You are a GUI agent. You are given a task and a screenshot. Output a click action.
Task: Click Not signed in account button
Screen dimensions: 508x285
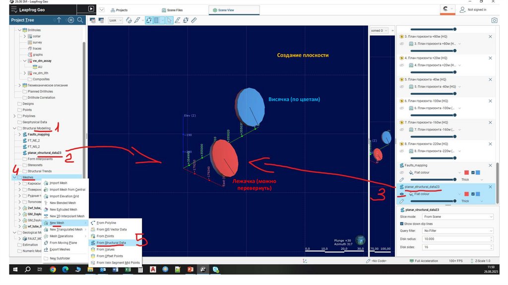pos(473,10)
